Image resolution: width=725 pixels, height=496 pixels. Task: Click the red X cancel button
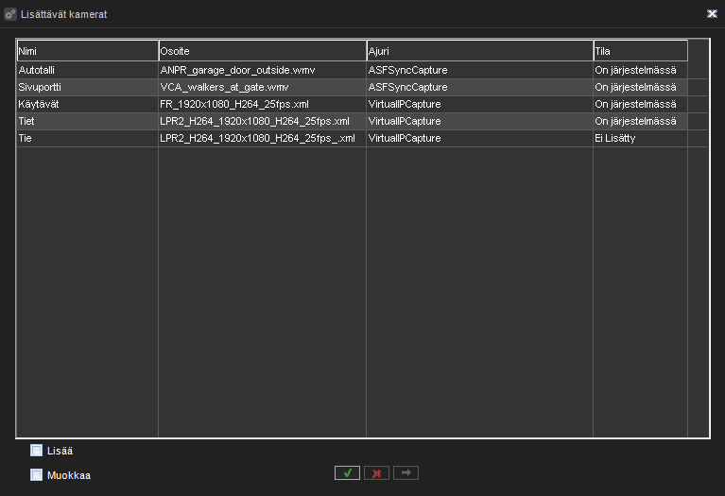pyautogui.click(x=376, y=472)
